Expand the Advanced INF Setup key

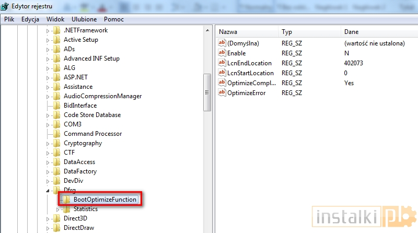point(48,59)
